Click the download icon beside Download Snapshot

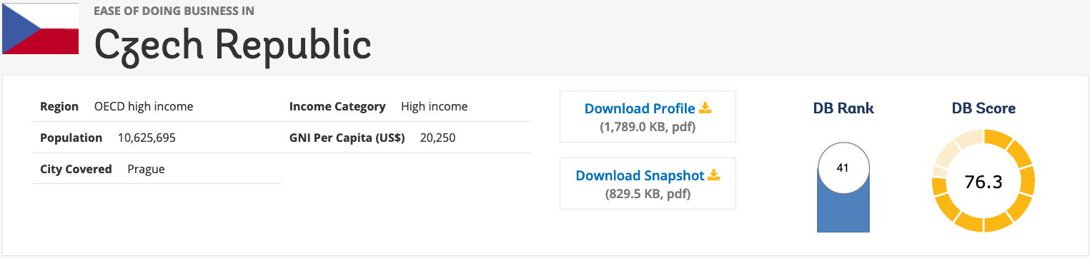pos(714,175)
